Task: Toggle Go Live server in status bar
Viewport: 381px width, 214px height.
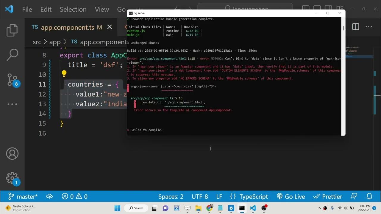Action: pyautogui.click(x=291, y=196)
